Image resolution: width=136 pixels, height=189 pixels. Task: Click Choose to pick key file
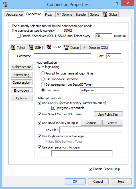coord(91,123)
